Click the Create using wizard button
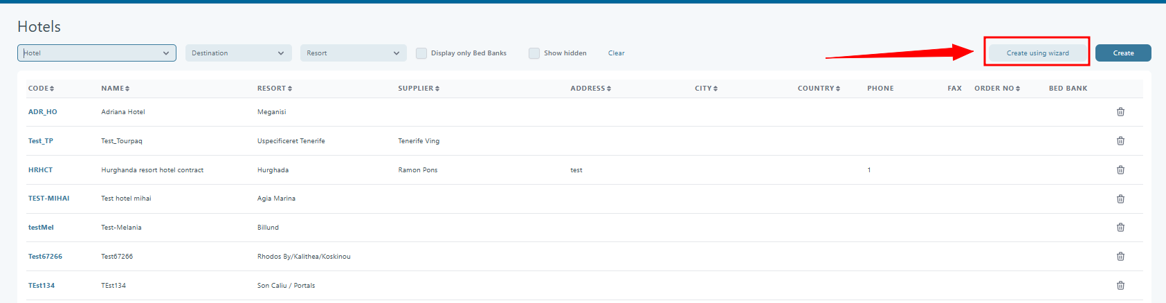Image resolution: width=1166 pixels, height=303 pixels. point(1037,53)
